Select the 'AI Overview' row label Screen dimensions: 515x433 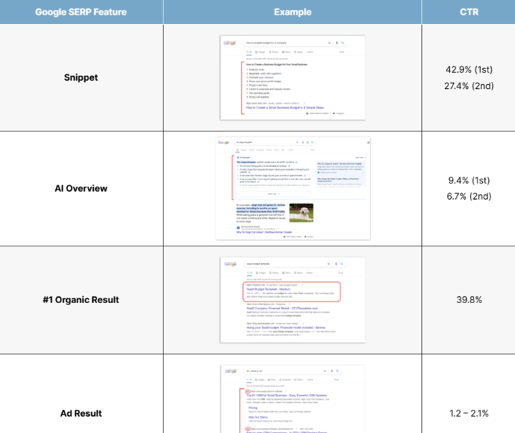coord(81,188)
